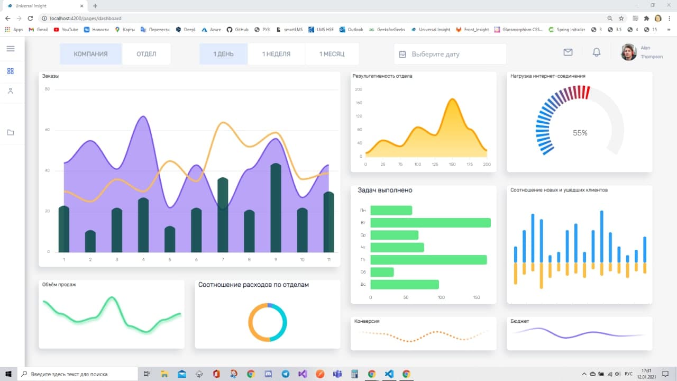This screenshot has height=381, width=677.
Task: Click the Объём продаж card title
Action: coord(59,285)
